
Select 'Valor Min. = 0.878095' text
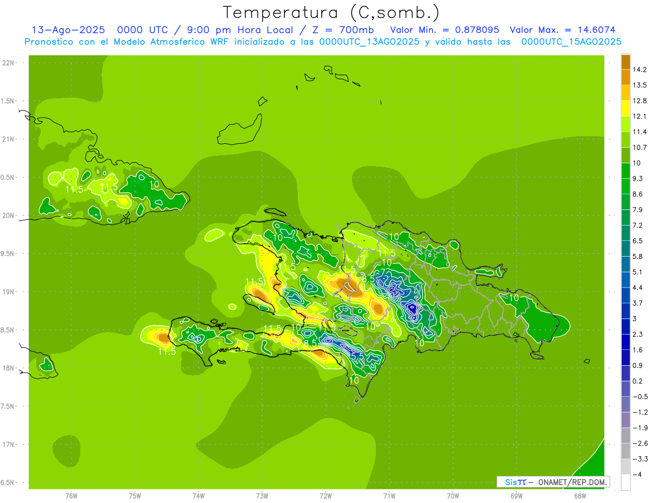(445, 30)
